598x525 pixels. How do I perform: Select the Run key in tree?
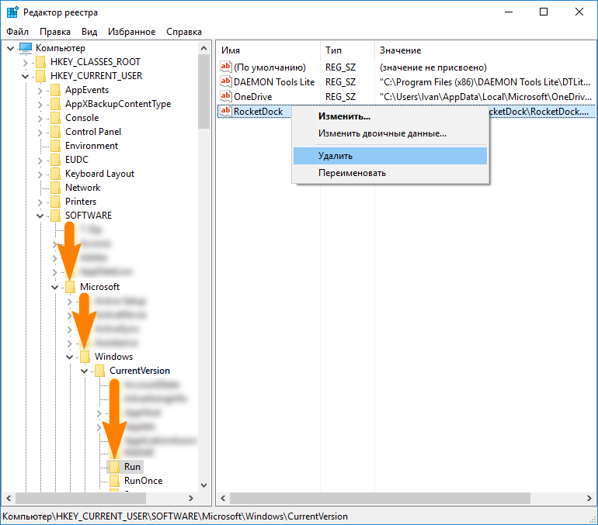[x=132, y=467]
